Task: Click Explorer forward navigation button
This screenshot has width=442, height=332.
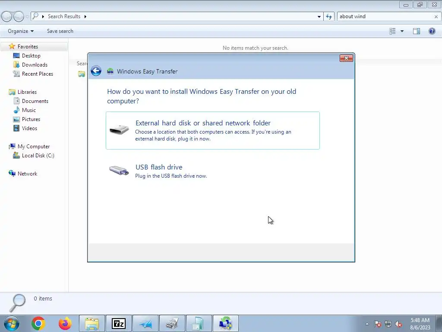Action: (x=19, y=17)
